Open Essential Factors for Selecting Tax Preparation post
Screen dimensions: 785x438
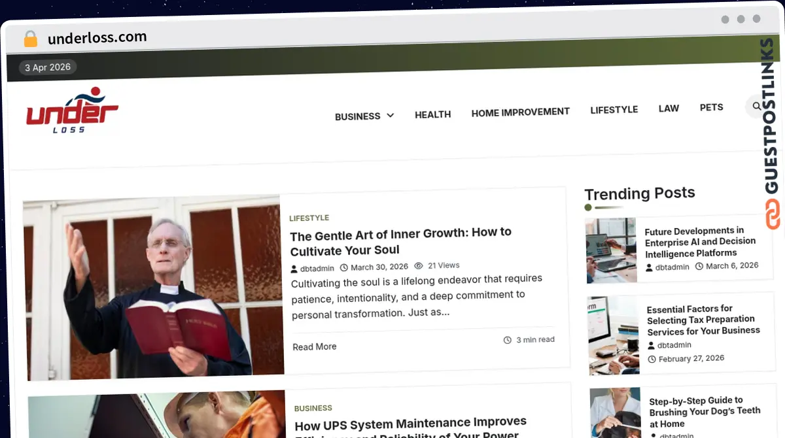[703, 320]
